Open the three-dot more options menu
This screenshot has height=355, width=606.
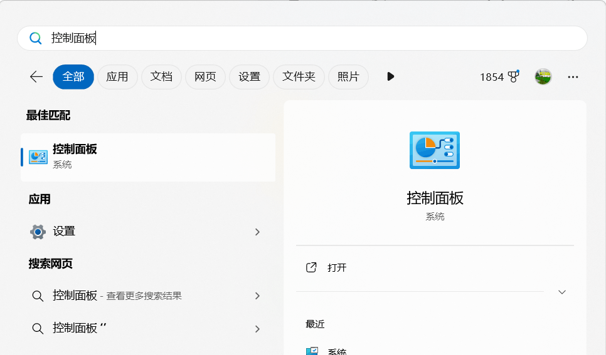[x=573, y=77]
